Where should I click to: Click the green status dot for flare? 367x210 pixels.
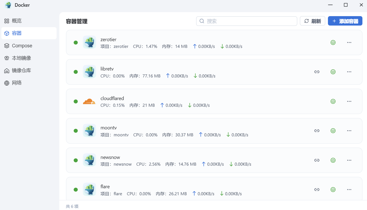click(76, 190)
